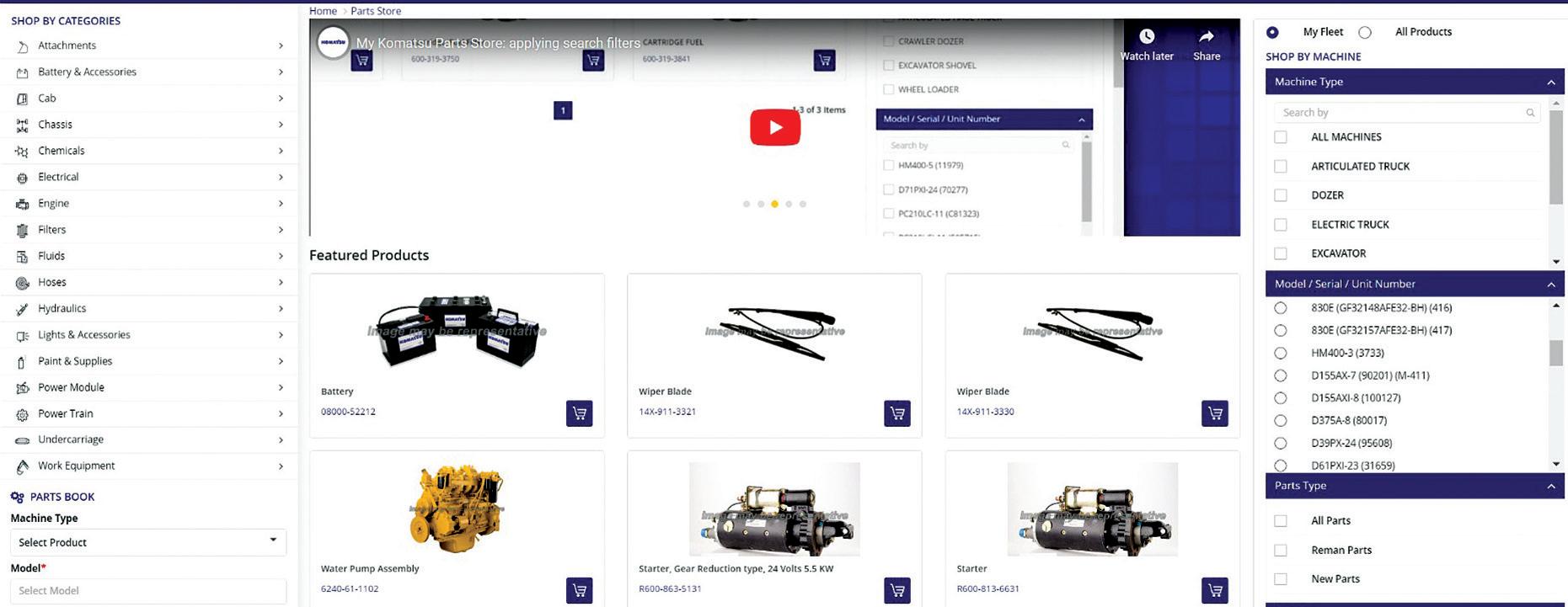Click the Filters category icon
The width and height of the screenshot is (1568, 607).
click(22, 230)
